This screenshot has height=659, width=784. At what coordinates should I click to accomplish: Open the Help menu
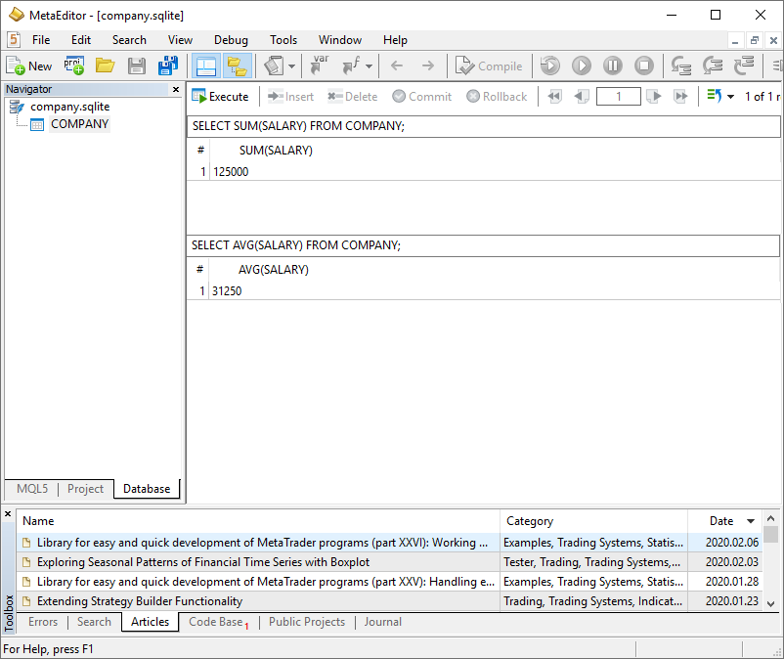pos(396,40)
